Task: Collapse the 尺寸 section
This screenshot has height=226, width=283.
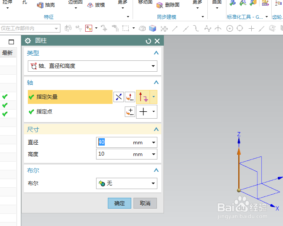Action: [156, 130]
